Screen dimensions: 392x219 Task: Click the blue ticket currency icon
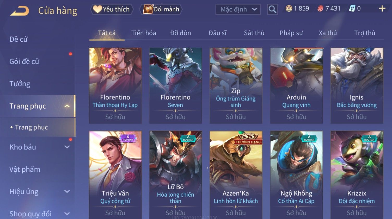[352, 9]
